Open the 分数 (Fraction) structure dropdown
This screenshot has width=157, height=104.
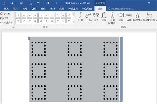click(81, 18)
